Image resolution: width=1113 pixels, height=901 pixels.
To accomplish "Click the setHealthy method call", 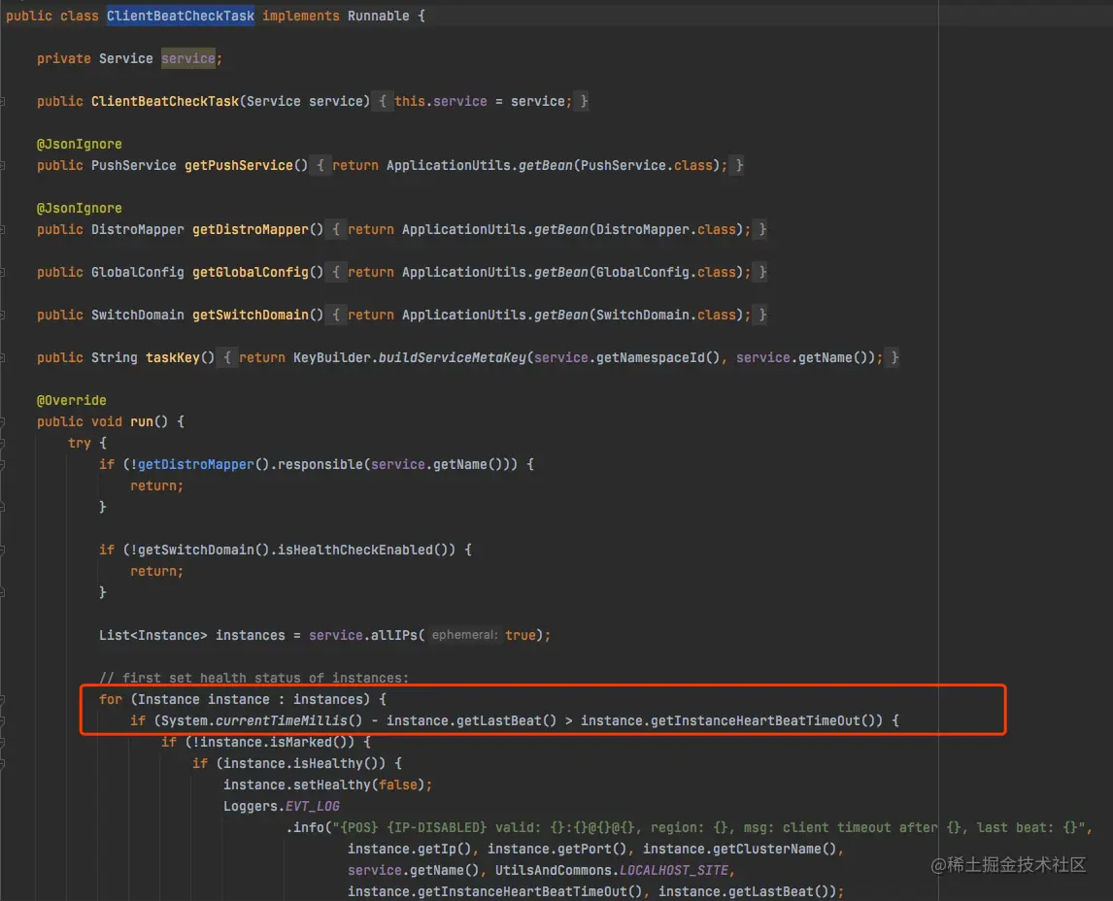I will tap(332, 785).
